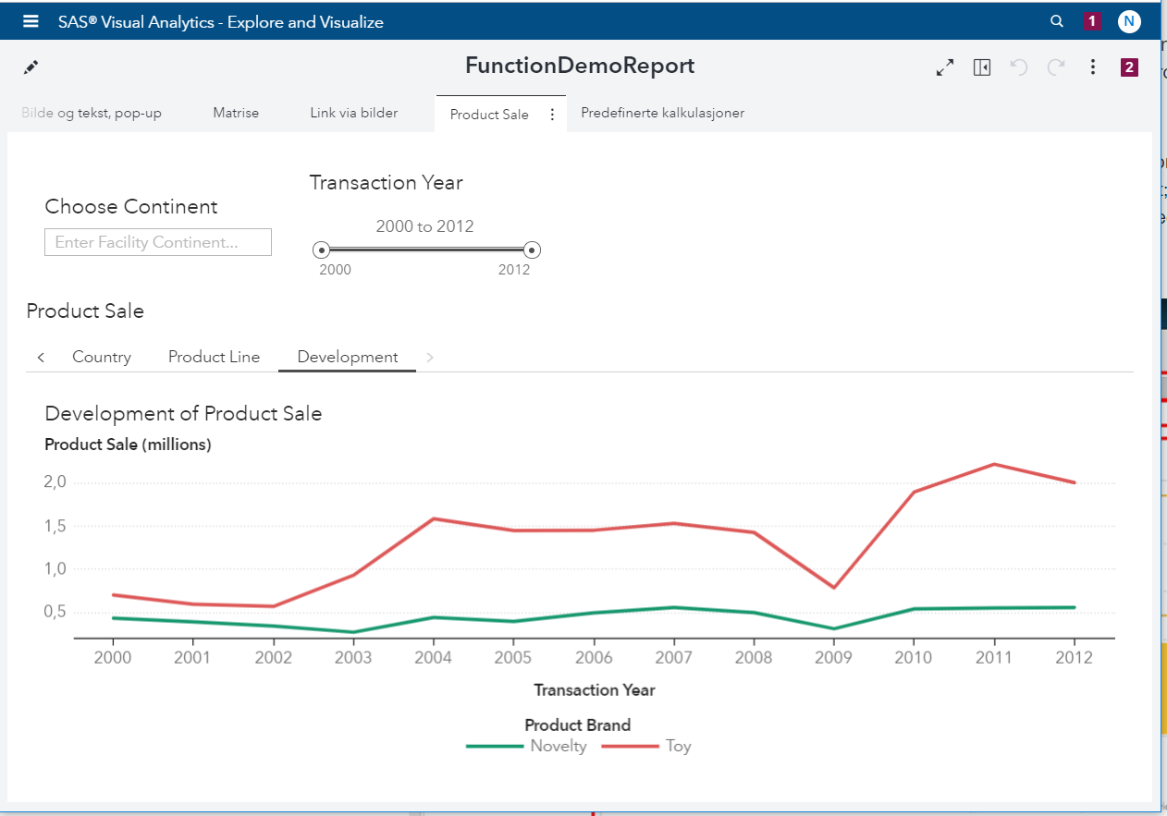Click the search icon in the top bar
The width and height of the screenshot is (1167, 816).
point(1056,20)
